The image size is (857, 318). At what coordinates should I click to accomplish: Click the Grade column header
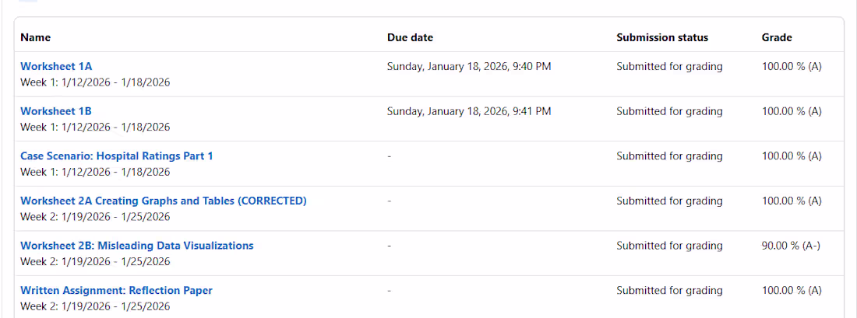coord(777,37)
